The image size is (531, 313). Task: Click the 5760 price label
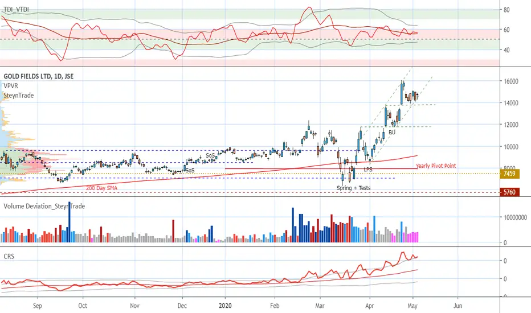pyautogui.click(x=509, y=192)
